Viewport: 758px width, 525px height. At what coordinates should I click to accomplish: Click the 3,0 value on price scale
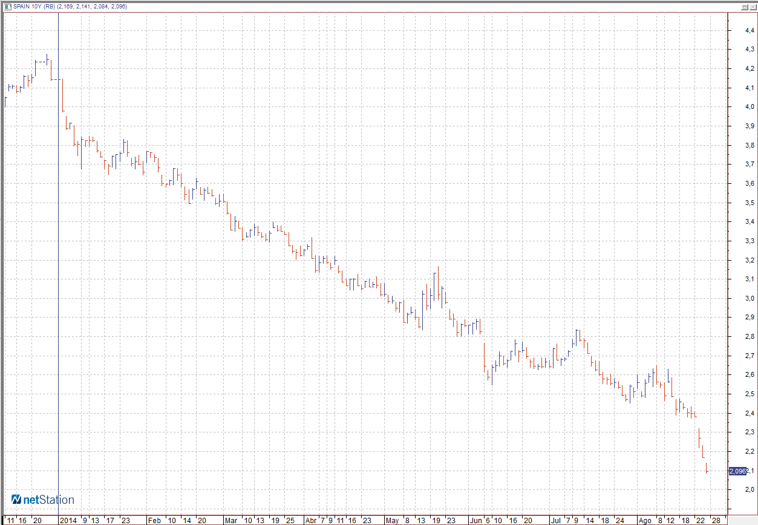(750, 298)
